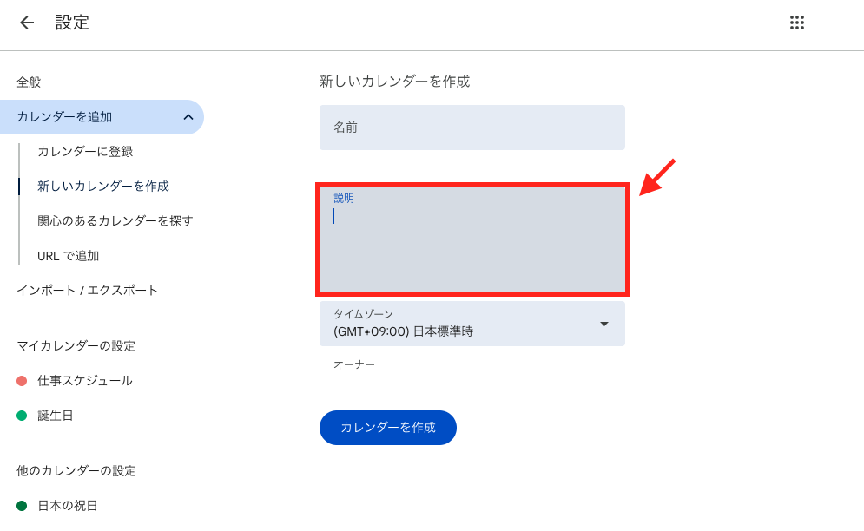Open インポート / エクスポート section
The height and width of the screenshot is (531, 864).
click(87, 291)
